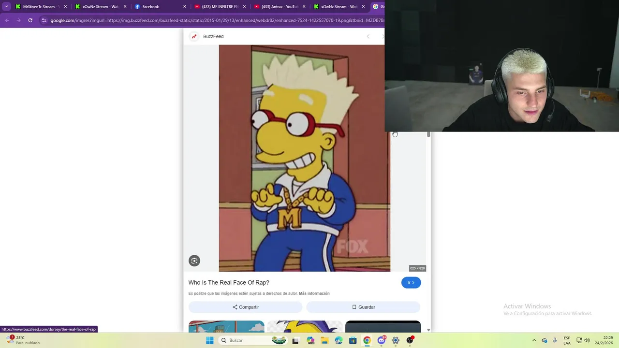Open the Más información link
Viewport: 619px width, 348px height.
click(x=314, y=293)
